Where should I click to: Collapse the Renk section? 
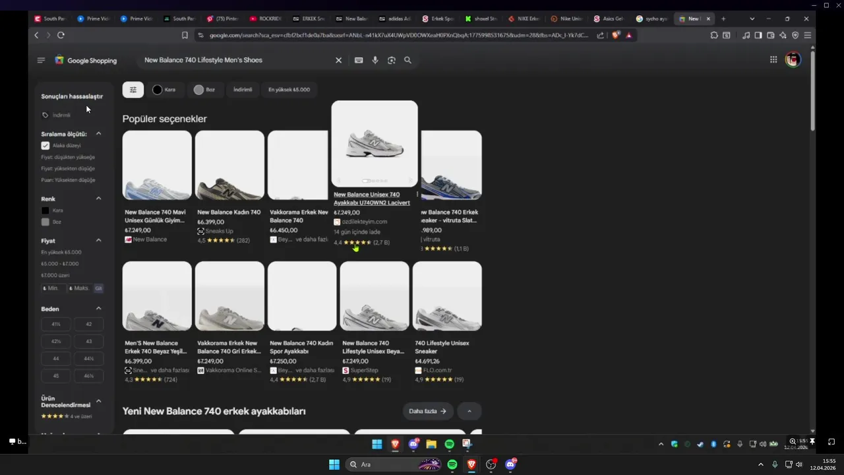pyautogui.click(x=98, y=199)
